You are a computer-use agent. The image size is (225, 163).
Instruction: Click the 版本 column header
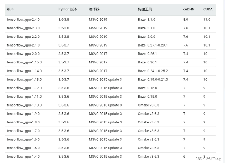[10, 9]
